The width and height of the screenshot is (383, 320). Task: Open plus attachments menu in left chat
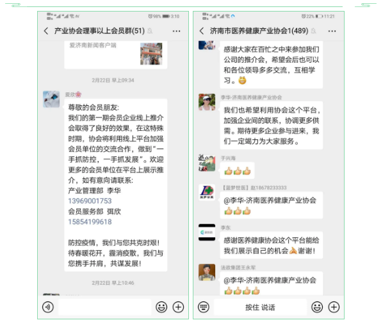[x=178, y=307]
